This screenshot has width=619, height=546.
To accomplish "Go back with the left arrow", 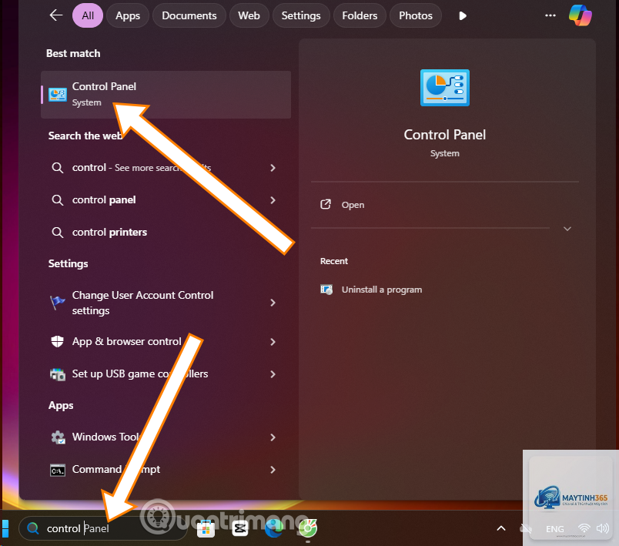I will point(55,15).
